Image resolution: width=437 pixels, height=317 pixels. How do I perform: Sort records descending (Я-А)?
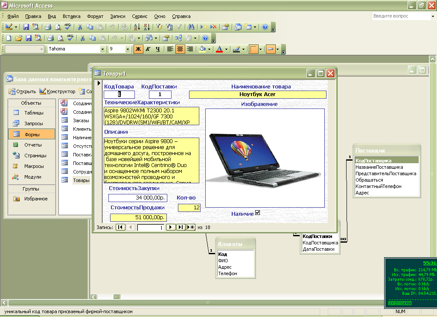147,27
